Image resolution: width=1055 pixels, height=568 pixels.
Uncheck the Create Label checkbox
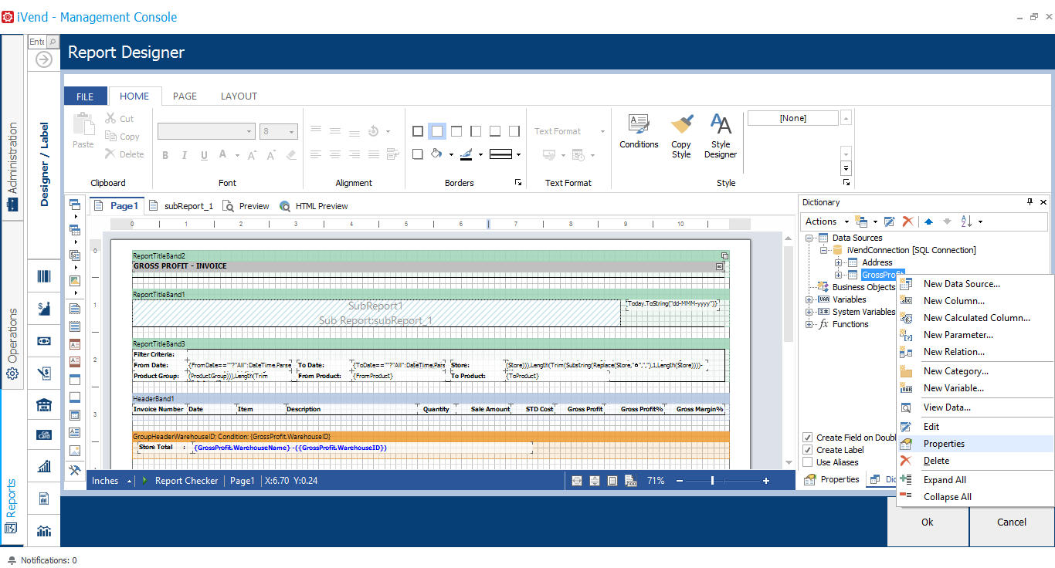(x=808, y=450)
